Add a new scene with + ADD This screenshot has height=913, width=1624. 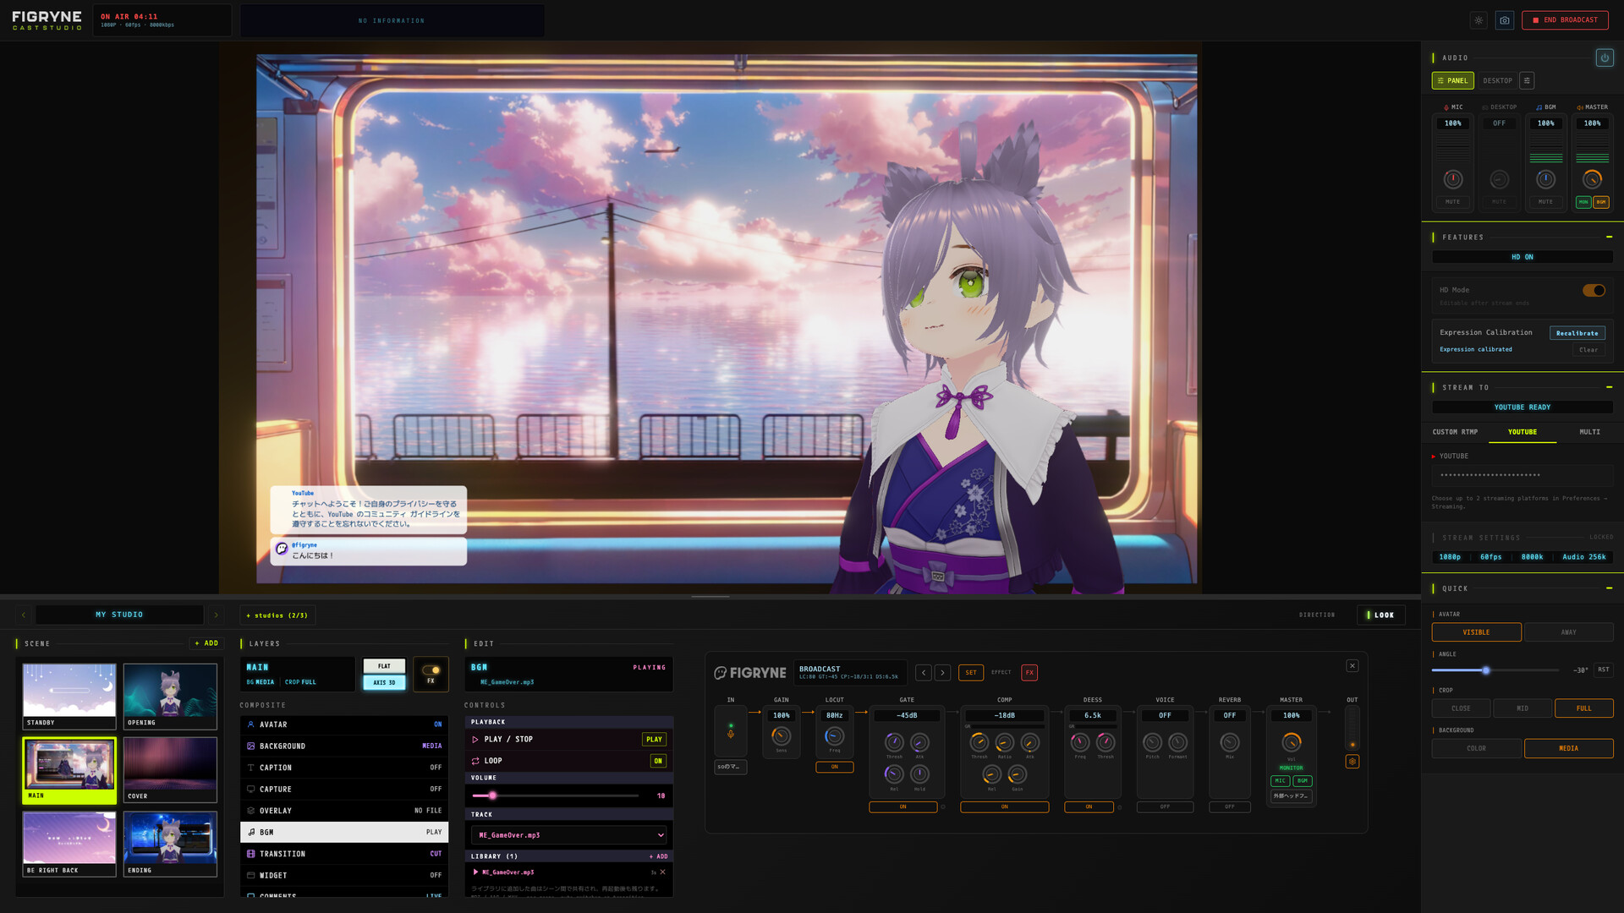tap(206, 643)
